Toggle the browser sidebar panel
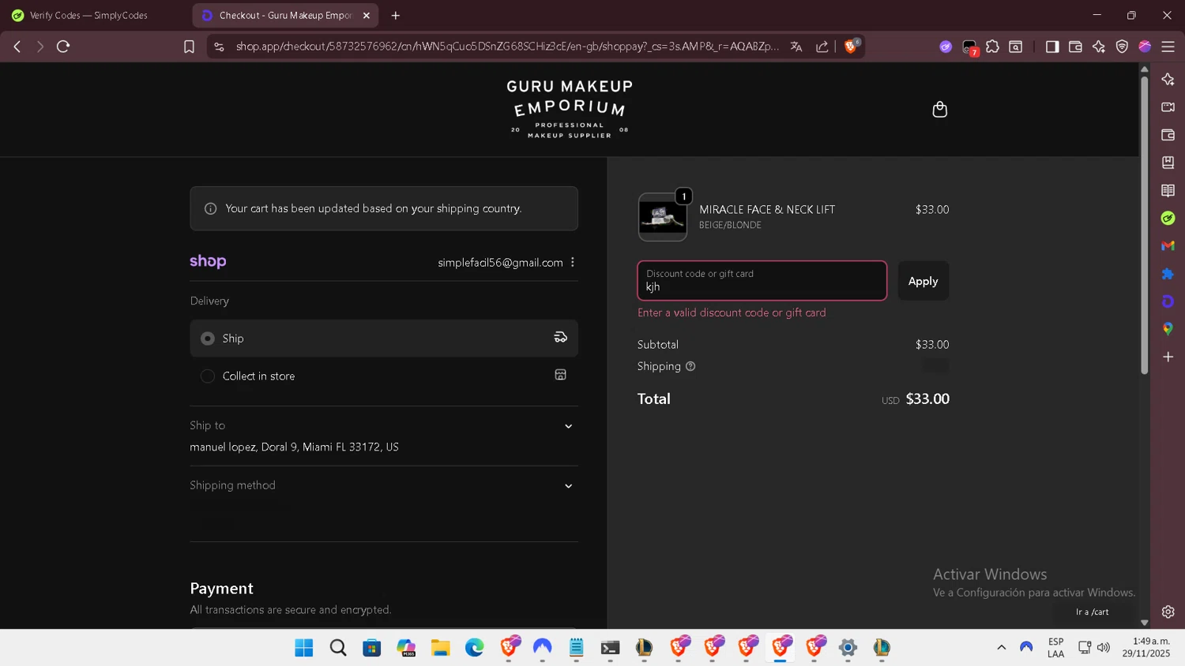 pyautogui.click(x=1052, y=47)
